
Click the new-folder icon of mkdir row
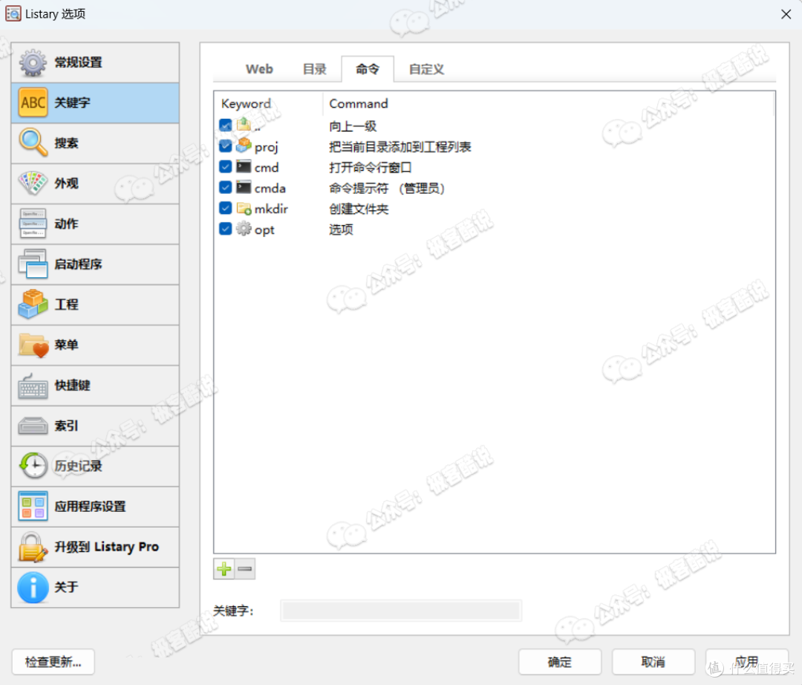244,208
